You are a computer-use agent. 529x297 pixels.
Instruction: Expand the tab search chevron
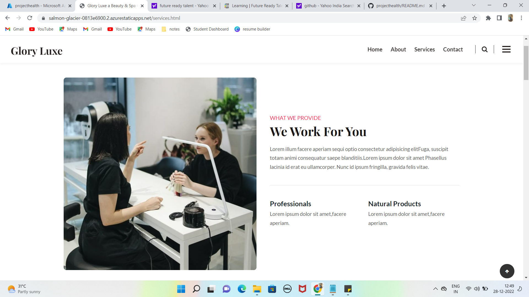click(474, 5)
